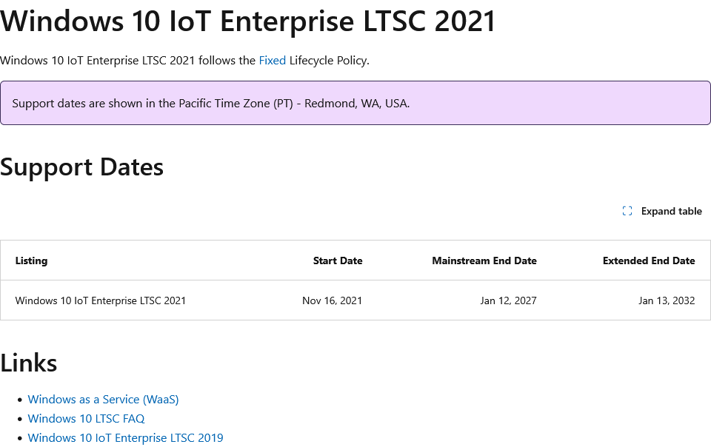Open the Windows 10 IoT Enterprise LTSC 2019 link

click(125, 437)
